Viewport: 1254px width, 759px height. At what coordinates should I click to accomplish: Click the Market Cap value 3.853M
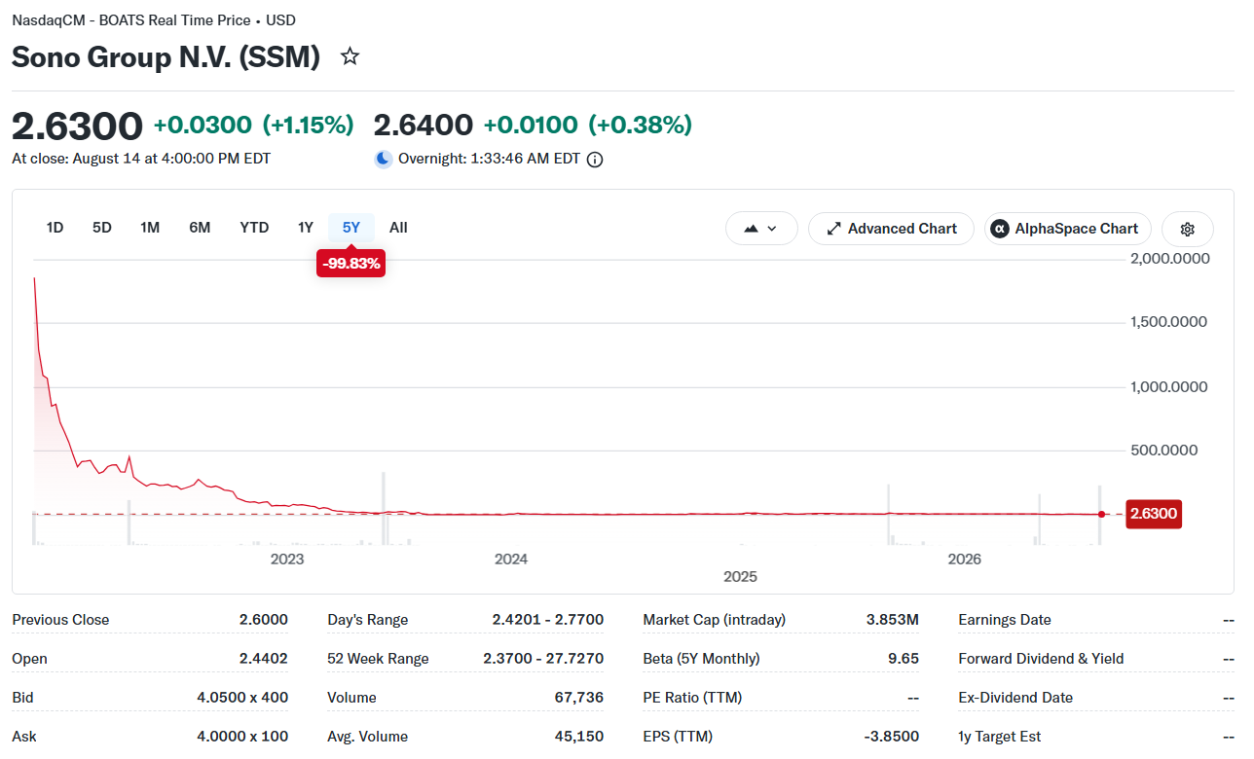pos(892,620)
